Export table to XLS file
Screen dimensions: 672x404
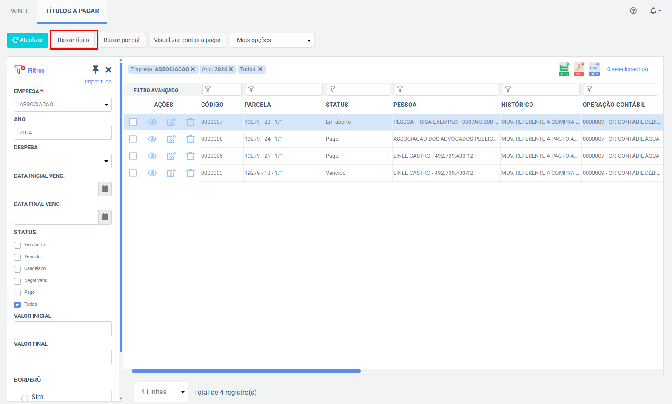pyautogui.click(x=564, y=69)
